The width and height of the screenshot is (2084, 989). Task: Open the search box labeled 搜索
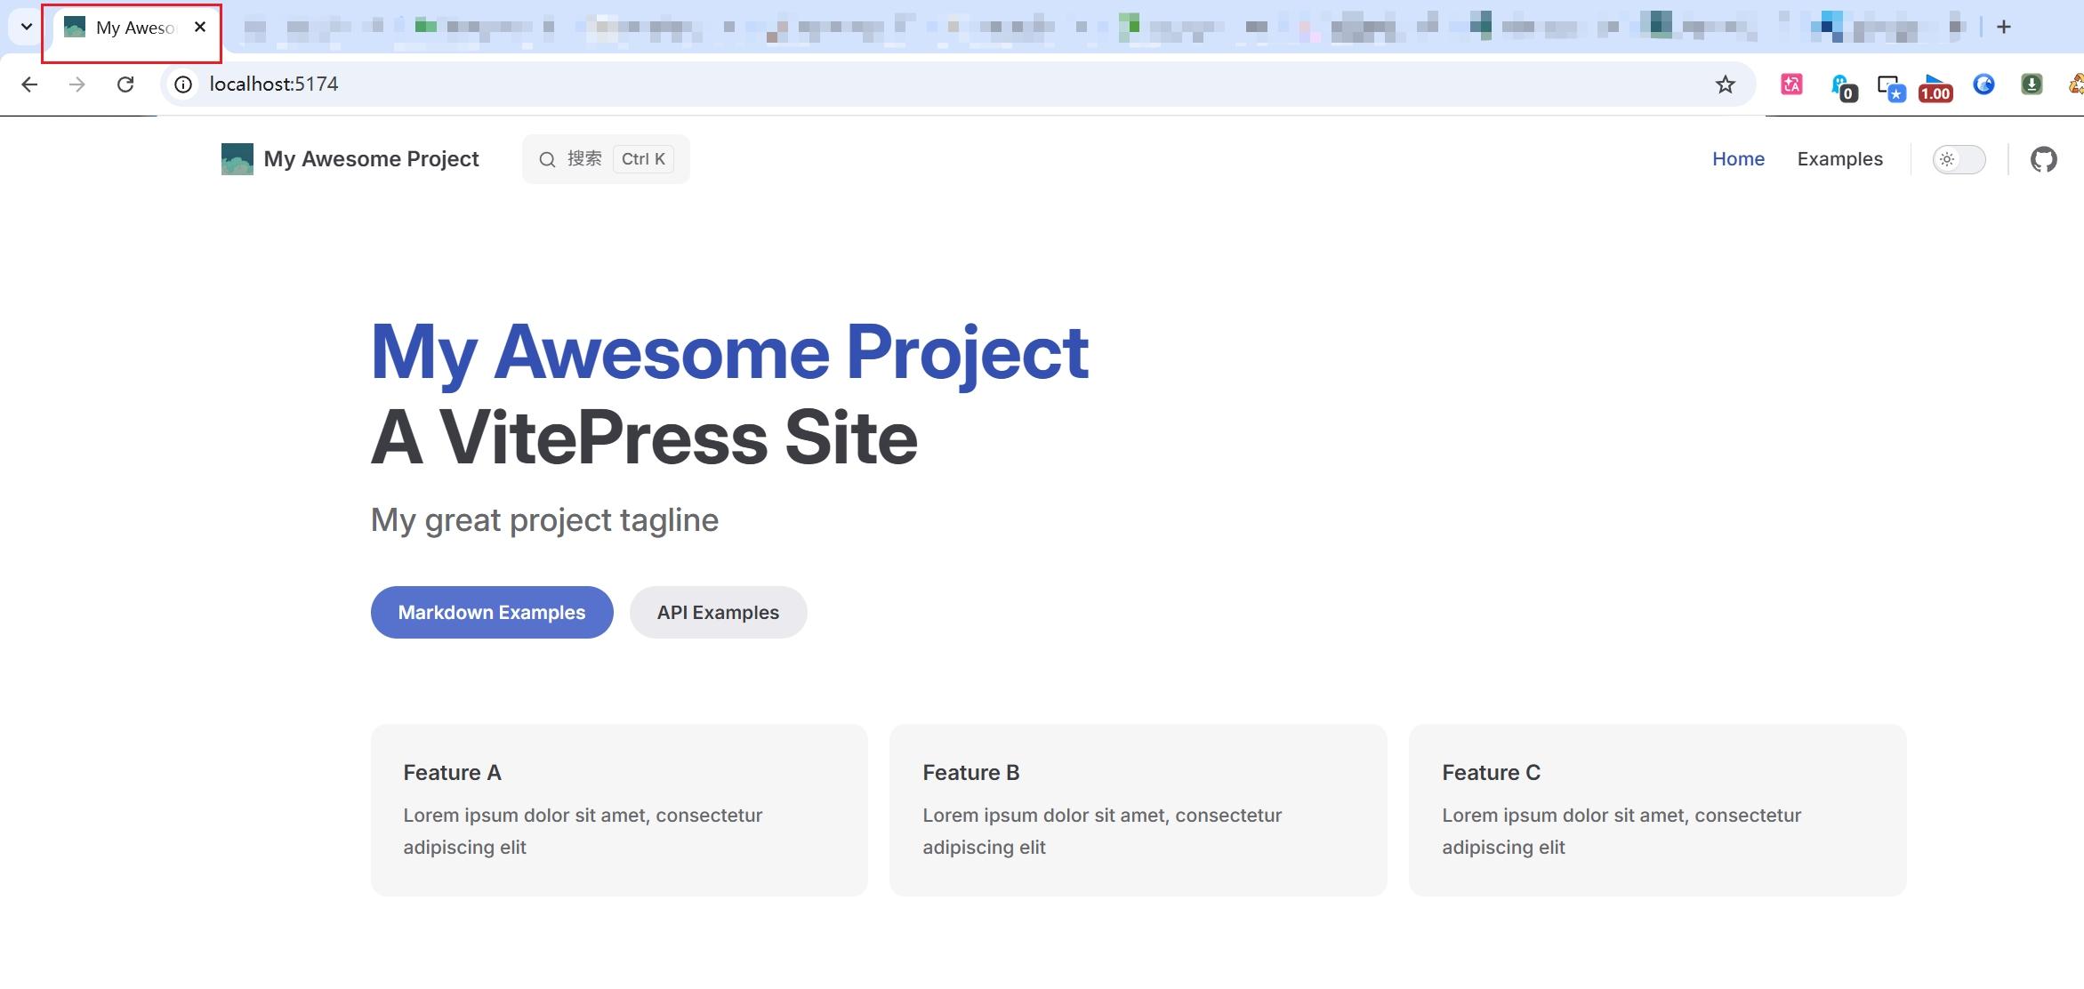click(x=606, y=159)
